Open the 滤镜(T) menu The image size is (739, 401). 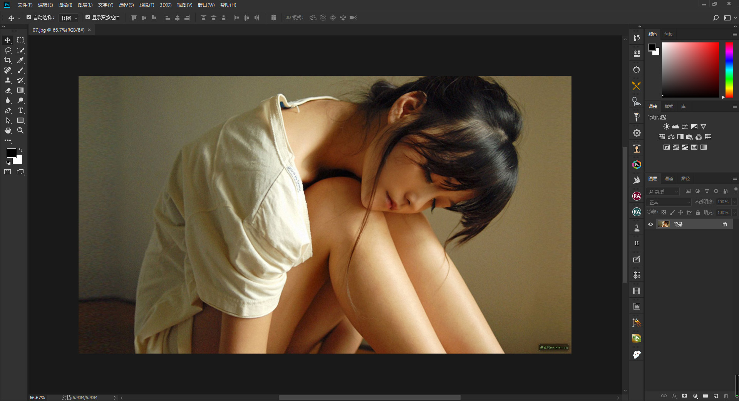pyautogui.click(x=146, y=5)
